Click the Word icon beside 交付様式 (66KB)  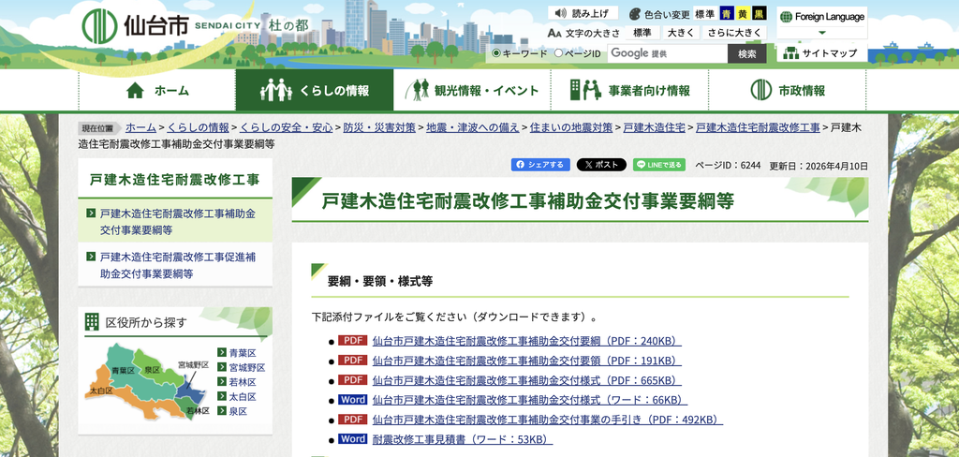[352, 400]
